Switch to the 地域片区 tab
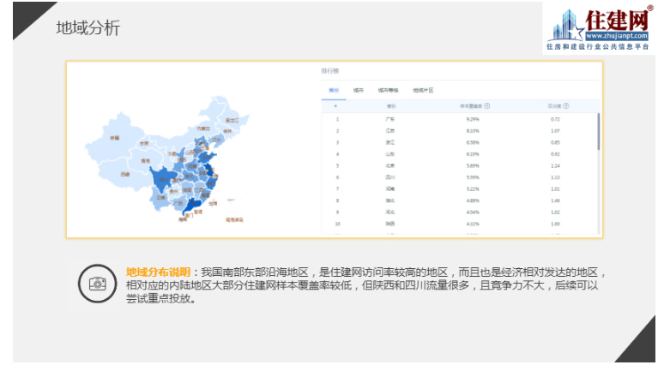Viewport: 670px width, 365px height. 423,90
